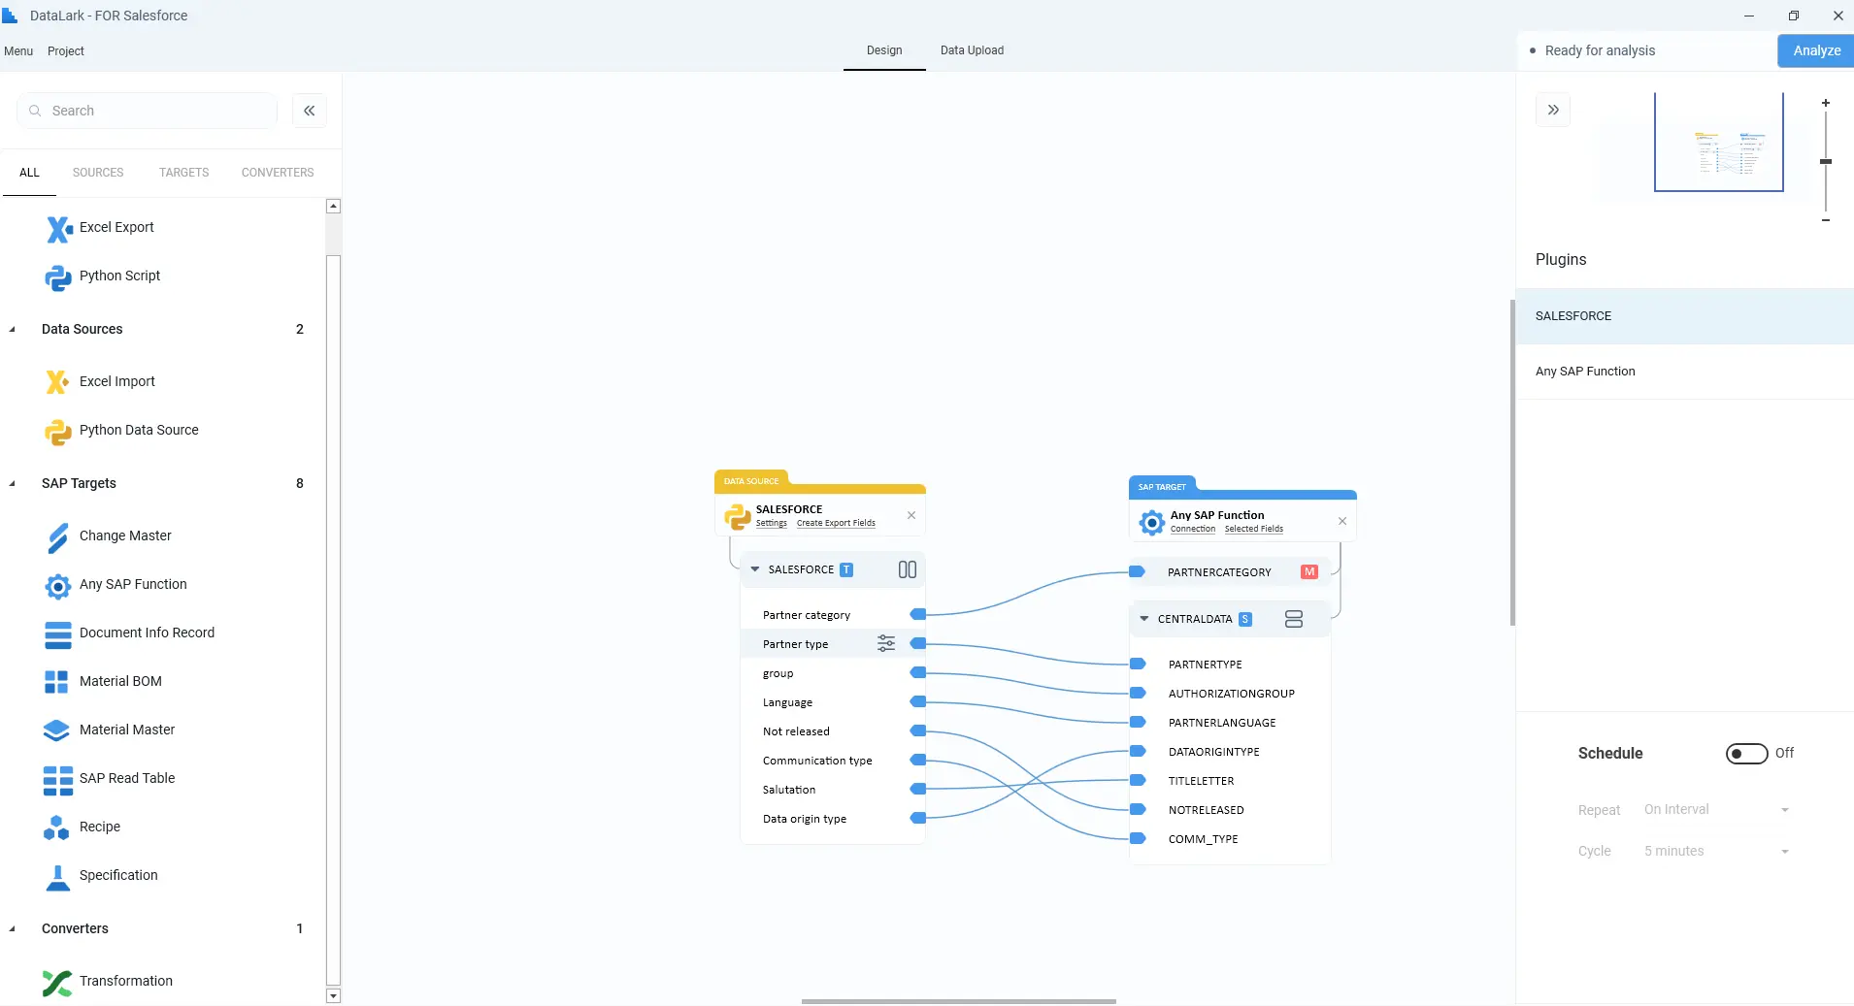Click the Change Master icon
The height and width of the screenshot is (1006, 1854).
coord(58,536)
